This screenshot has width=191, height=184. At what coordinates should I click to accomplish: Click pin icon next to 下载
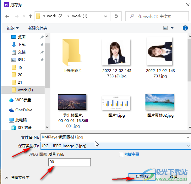coord(42,45)
